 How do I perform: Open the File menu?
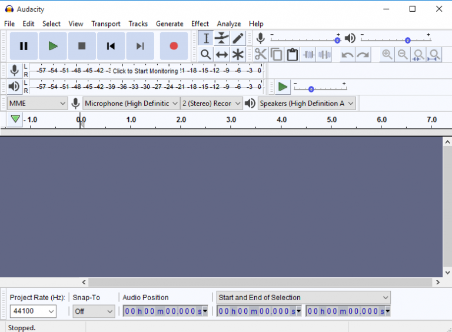9,24
